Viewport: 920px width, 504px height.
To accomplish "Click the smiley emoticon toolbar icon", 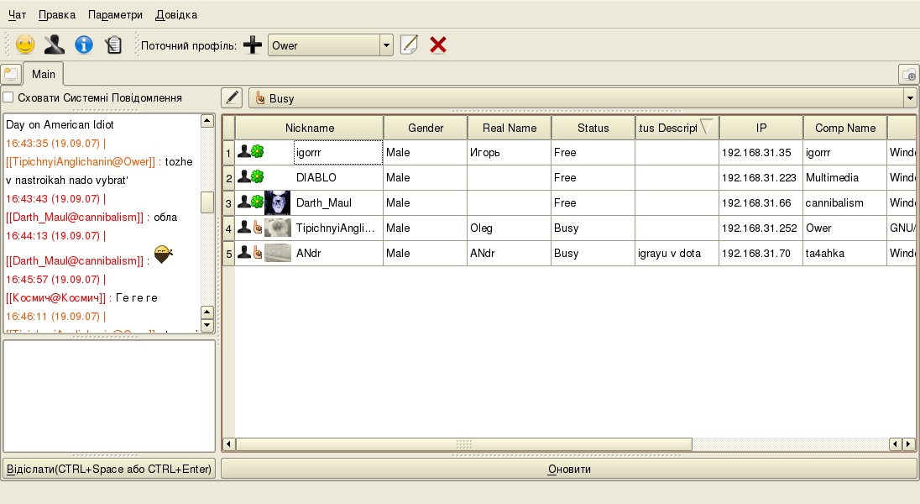I will pos(25,45).
